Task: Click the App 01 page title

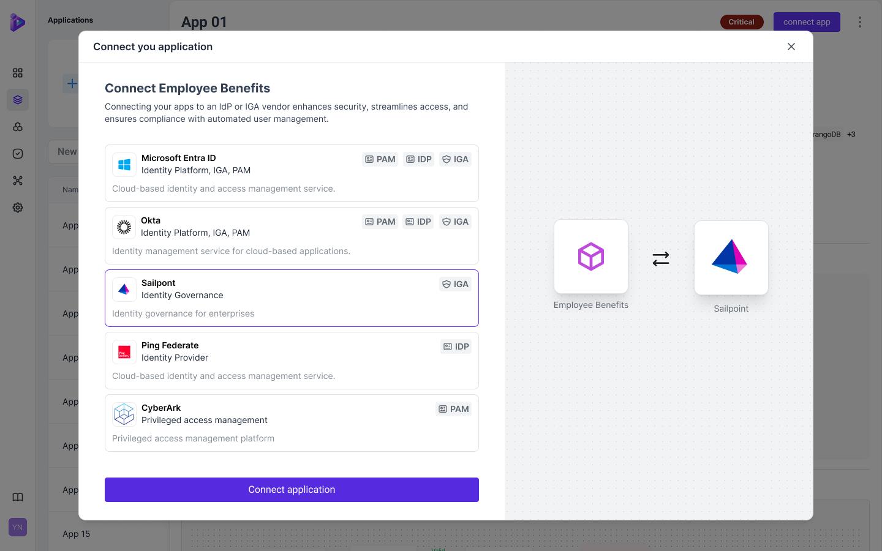Action: tap(204, 22)
